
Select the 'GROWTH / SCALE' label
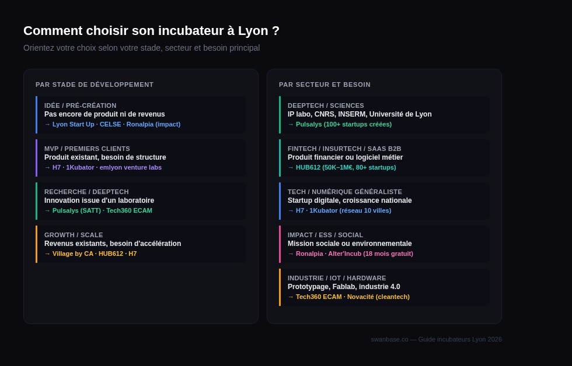(74, 235)
